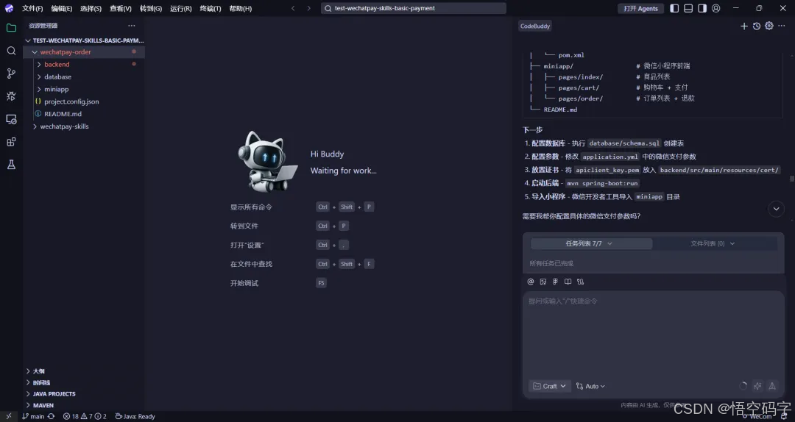Open the remote window indicator in status bar
The width and height of the screenshot is (795, 422).
point(9,416)
